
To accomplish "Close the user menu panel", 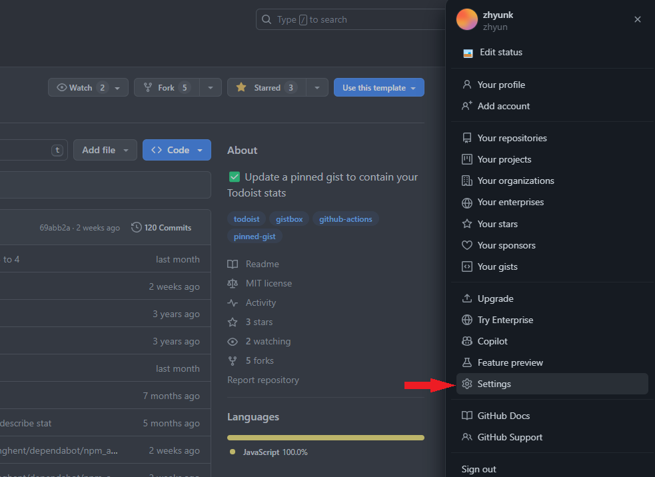I will click(637, 19).
